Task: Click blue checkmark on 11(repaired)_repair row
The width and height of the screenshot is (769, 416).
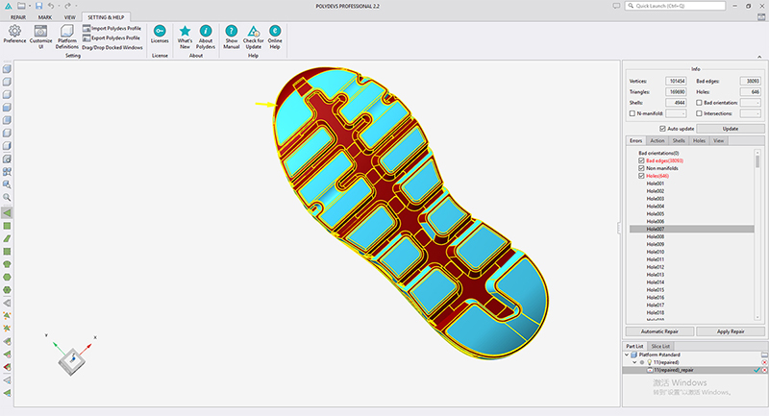Action: pos(757,370)
